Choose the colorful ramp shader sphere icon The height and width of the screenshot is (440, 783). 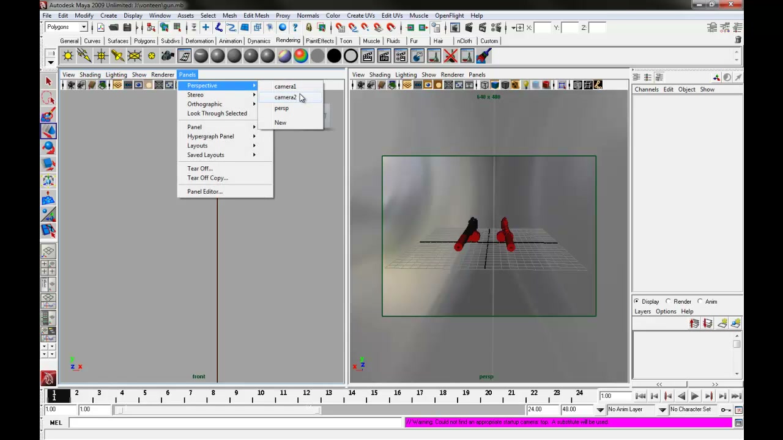point(300,56)
